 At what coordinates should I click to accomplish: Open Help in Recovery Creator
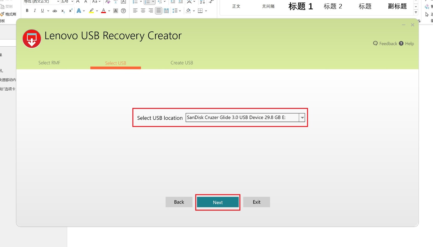[x=406, y=44]
